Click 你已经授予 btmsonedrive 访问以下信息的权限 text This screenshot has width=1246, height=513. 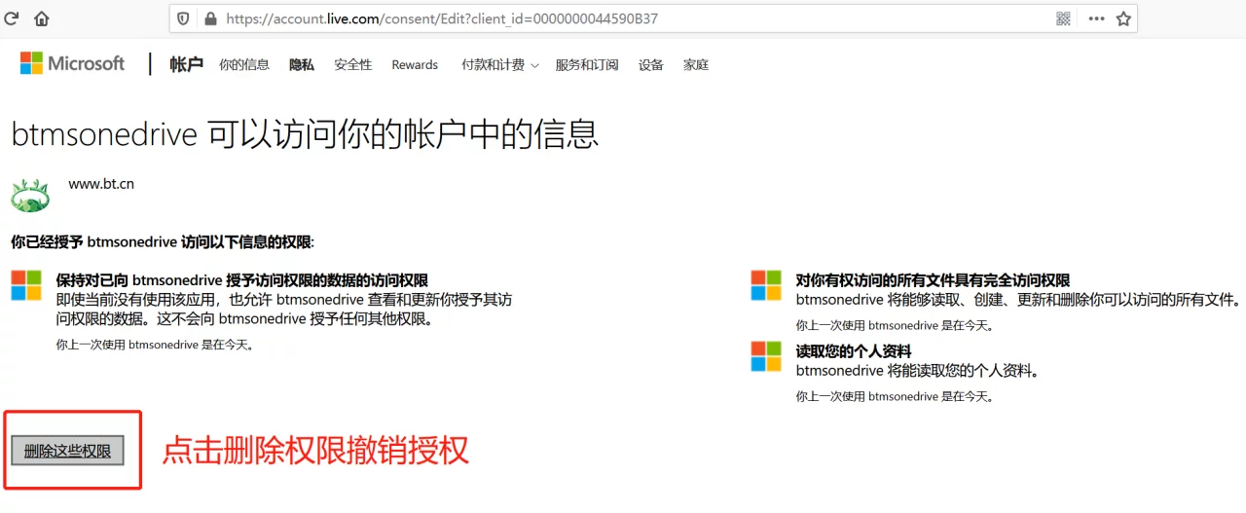tap(163, 241)
